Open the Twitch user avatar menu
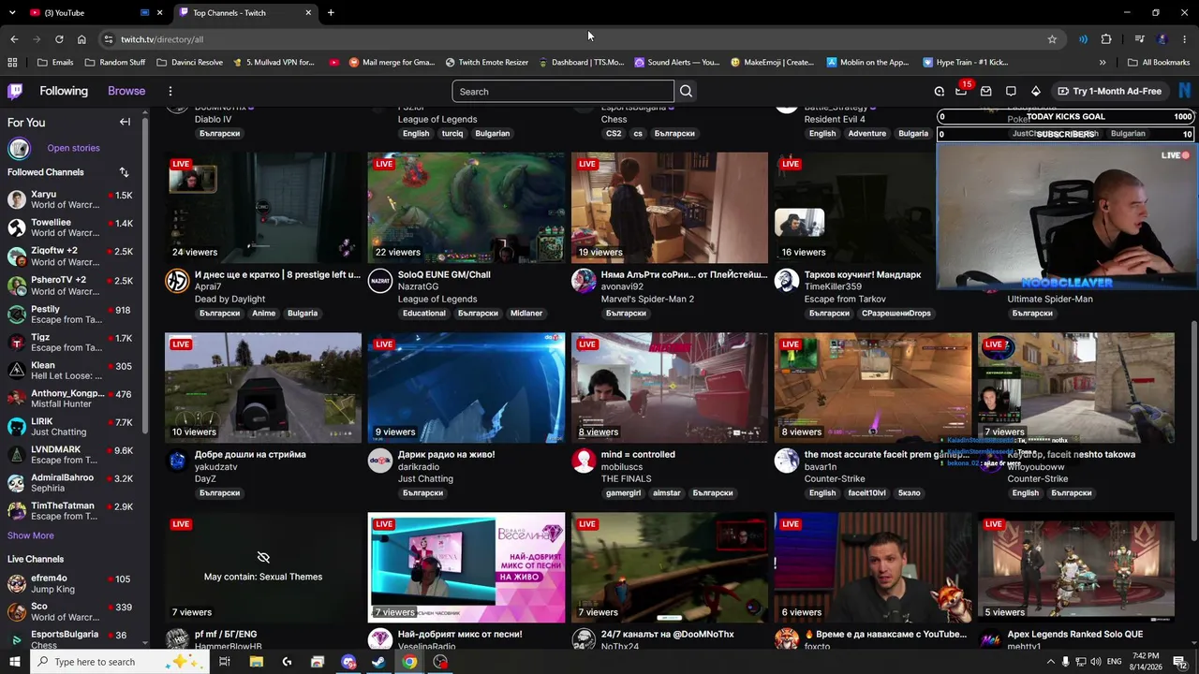This screenshot has height=674, width=1199. click(1185, 91)
